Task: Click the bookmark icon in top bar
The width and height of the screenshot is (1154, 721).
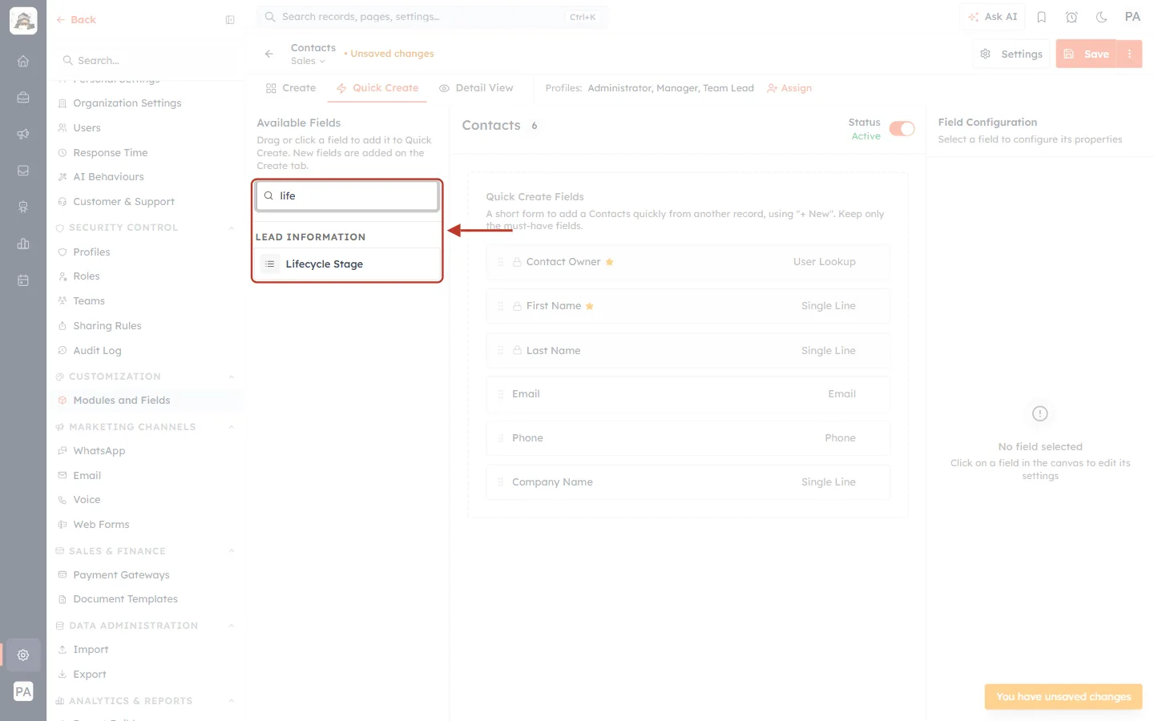Action: pyautogui.click(x=1042, y=17)
